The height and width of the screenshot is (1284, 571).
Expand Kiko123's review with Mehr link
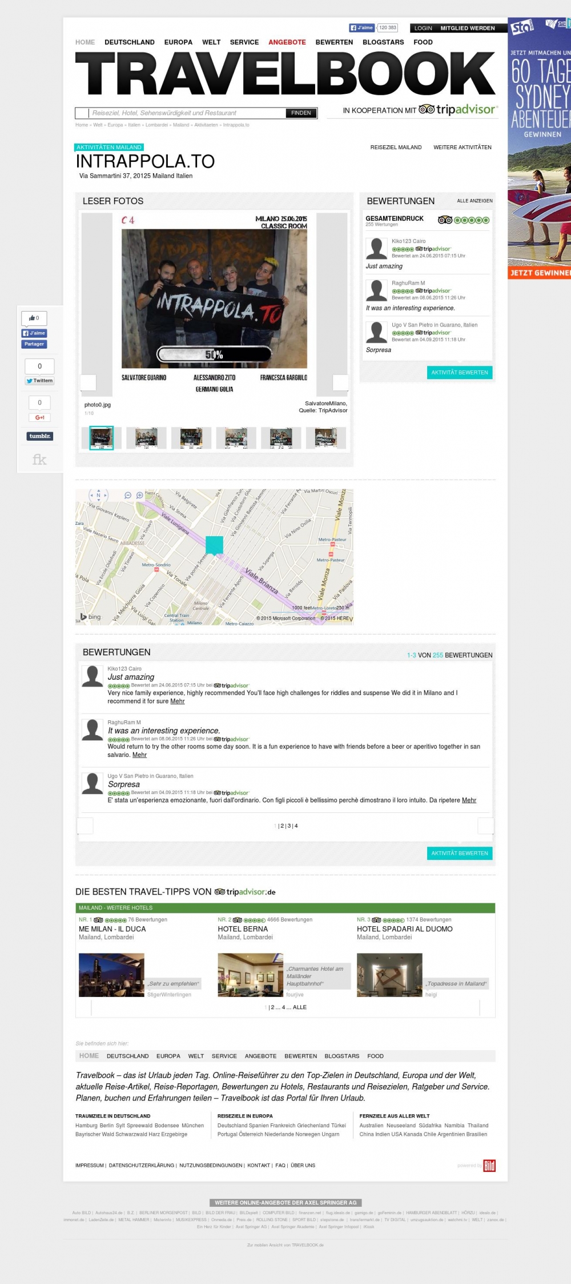pyautogui.click(x=178, y=701)
